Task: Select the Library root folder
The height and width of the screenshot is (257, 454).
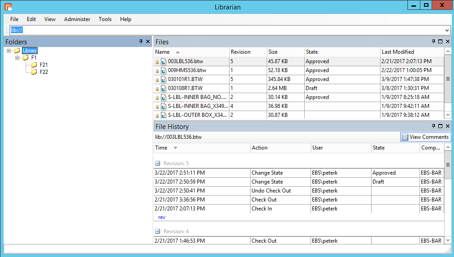Action: [30, 51]
